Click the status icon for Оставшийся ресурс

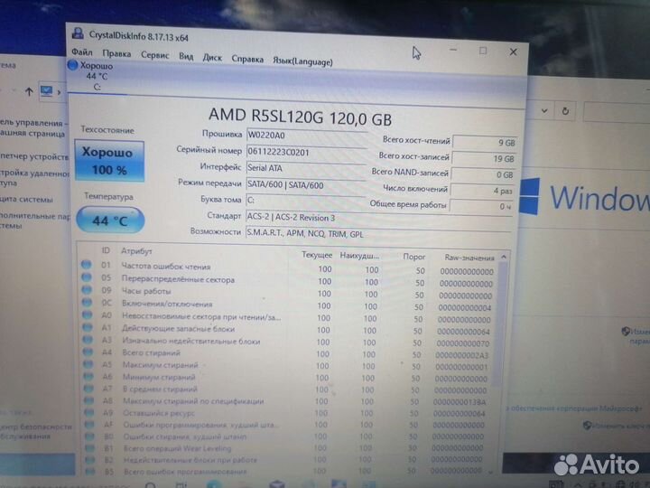click(x=89, y=412)
